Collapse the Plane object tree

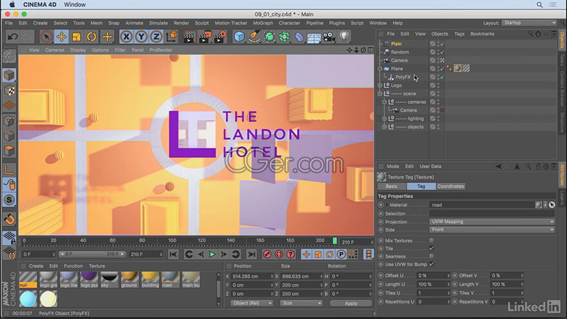coord(380,69)
